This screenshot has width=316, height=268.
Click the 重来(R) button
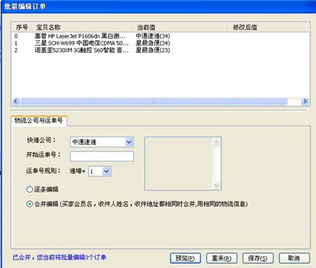(222, 258)
